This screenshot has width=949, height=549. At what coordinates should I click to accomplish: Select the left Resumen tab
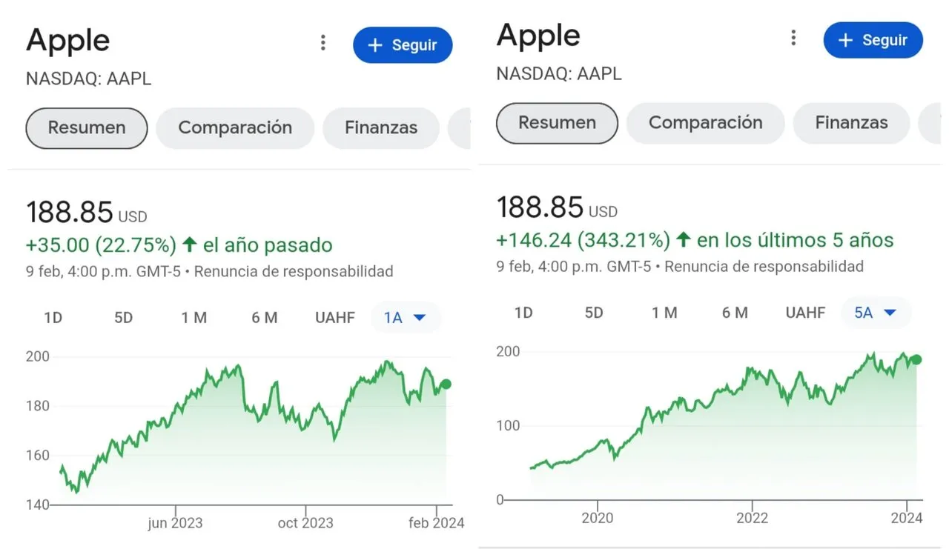(87, 127)
